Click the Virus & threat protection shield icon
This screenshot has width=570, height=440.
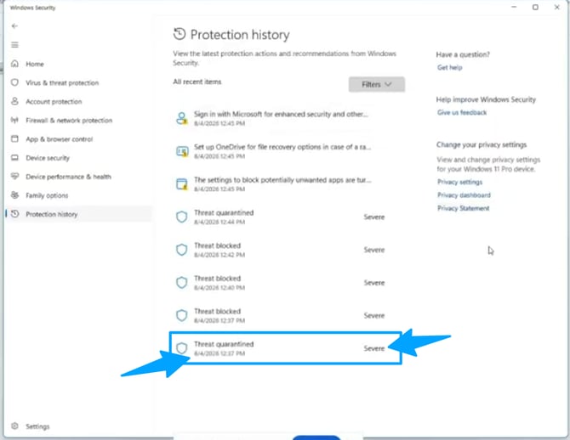point(14,82)
